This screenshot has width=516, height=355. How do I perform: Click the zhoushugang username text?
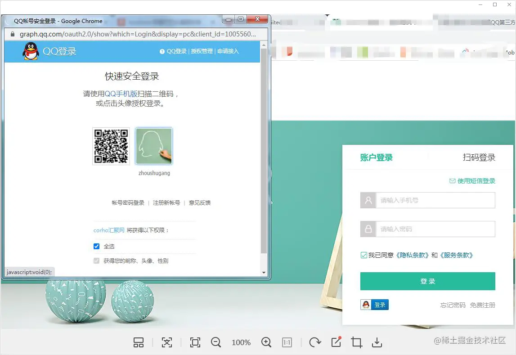point(154,173)
